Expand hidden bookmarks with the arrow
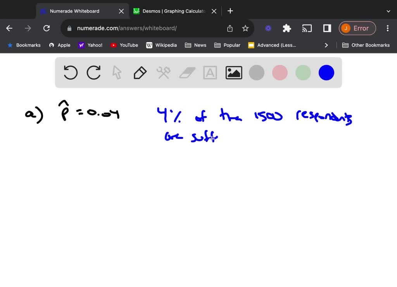 [x=326, y=45]
